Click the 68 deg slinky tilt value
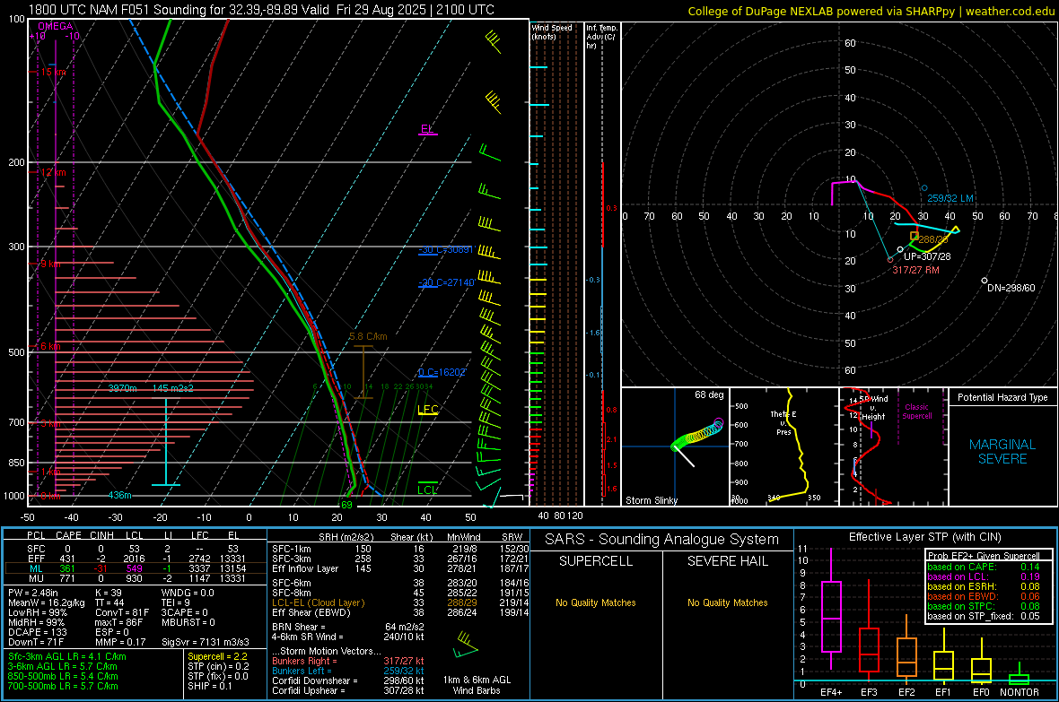The image size is (1059, 702). tap(709, 394)
